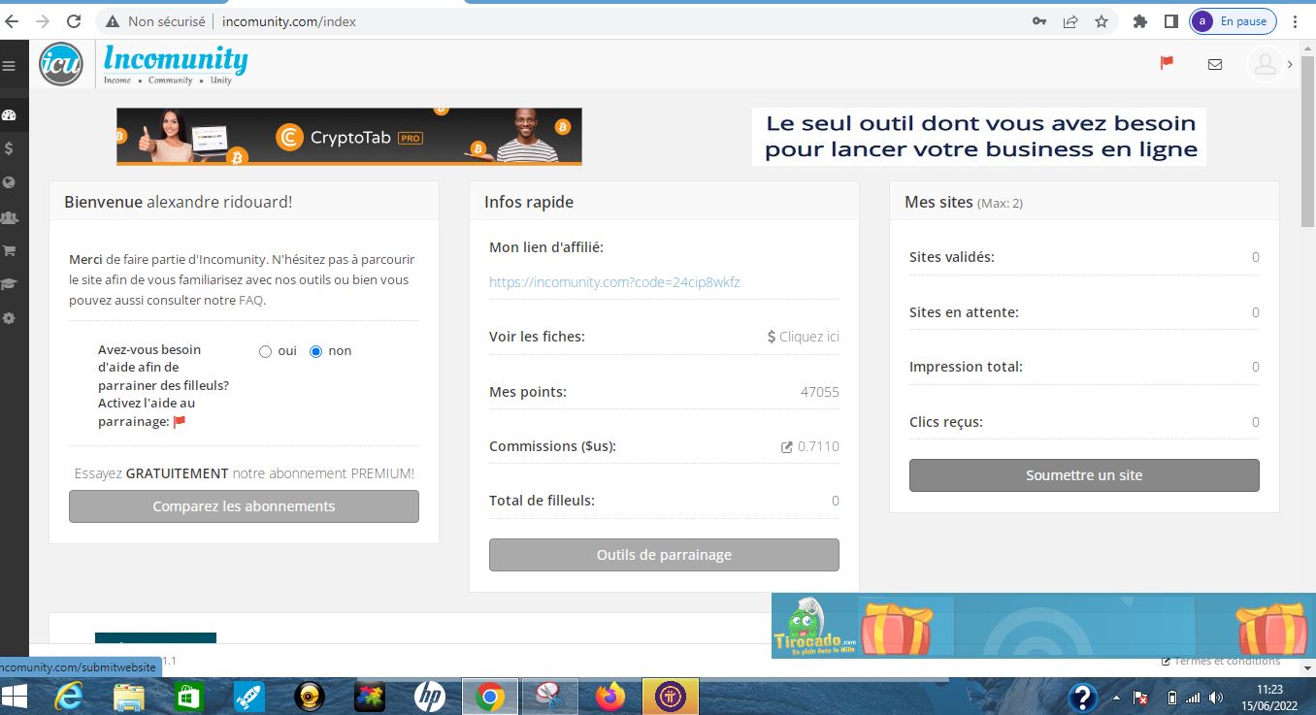
Task: Open the envelope messages icon
Action: click(x=1215, y=64)
